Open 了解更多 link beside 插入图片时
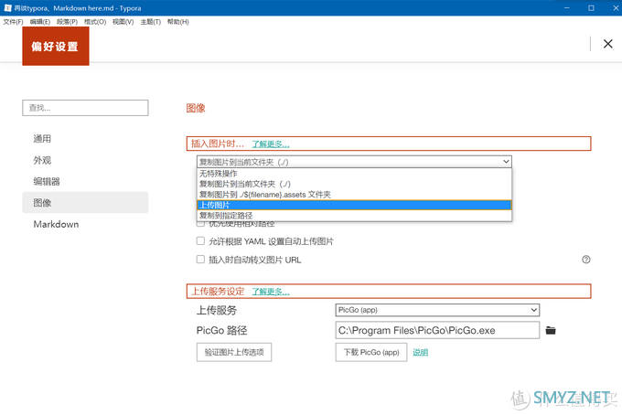 (271, 144)
